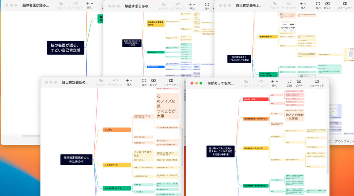The image size is (354, 196).
Task: Enter ZEN mode in 自己肯定感低め window
Action: [144, 82]
